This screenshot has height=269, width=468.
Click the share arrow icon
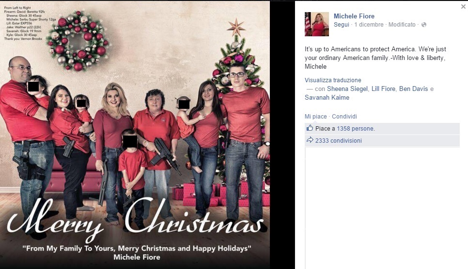310,140
